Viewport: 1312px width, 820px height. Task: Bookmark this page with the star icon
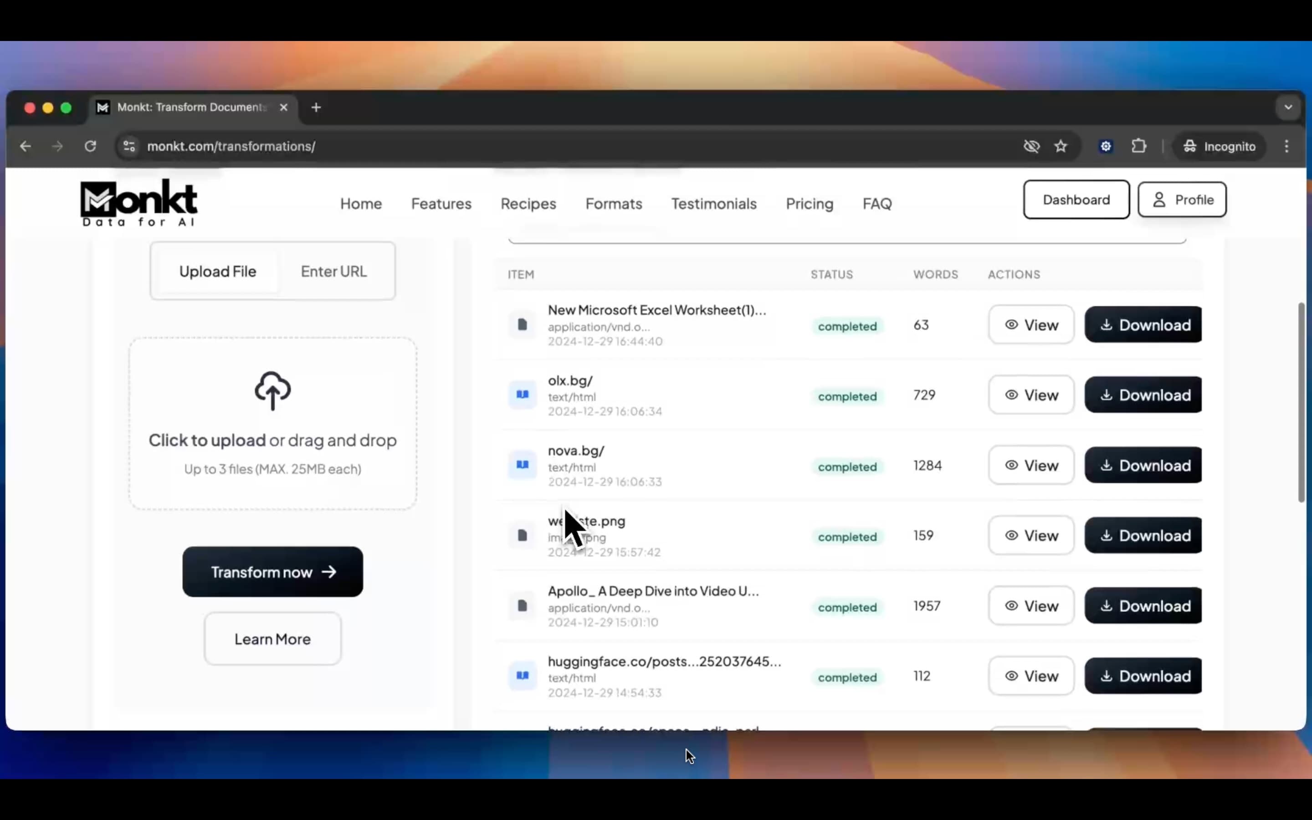coord(1061,146)
